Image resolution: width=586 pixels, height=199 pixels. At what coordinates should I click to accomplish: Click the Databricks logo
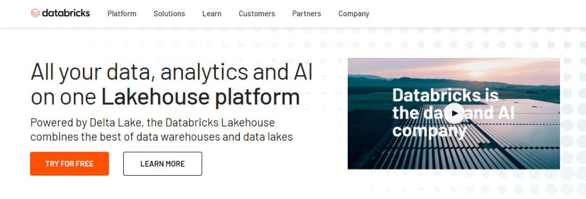pyautogui.click(x=60, y=14)
